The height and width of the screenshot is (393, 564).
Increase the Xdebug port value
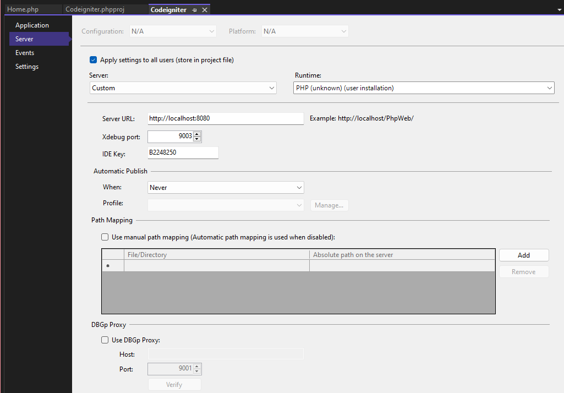pyautogui.click(x=197, y=133)
